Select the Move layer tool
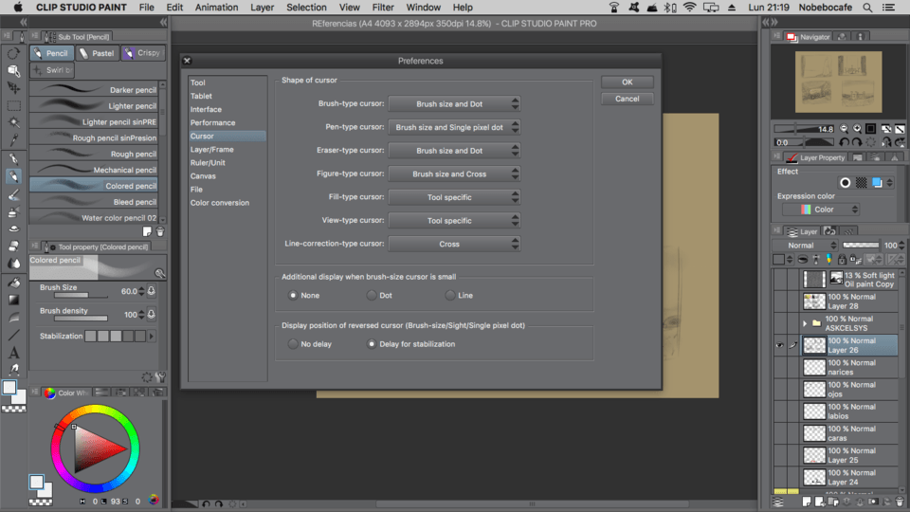 [x=13, y=88]
